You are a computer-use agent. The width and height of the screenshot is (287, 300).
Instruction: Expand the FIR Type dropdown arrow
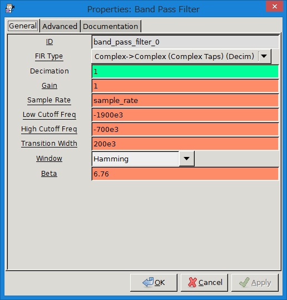click(264, 56)
